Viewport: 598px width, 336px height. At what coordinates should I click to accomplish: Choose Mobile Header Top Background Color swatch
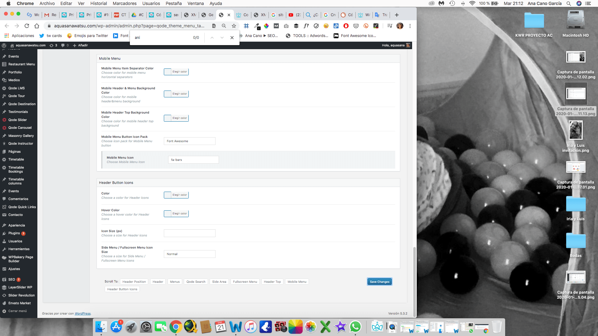point(176,118)
